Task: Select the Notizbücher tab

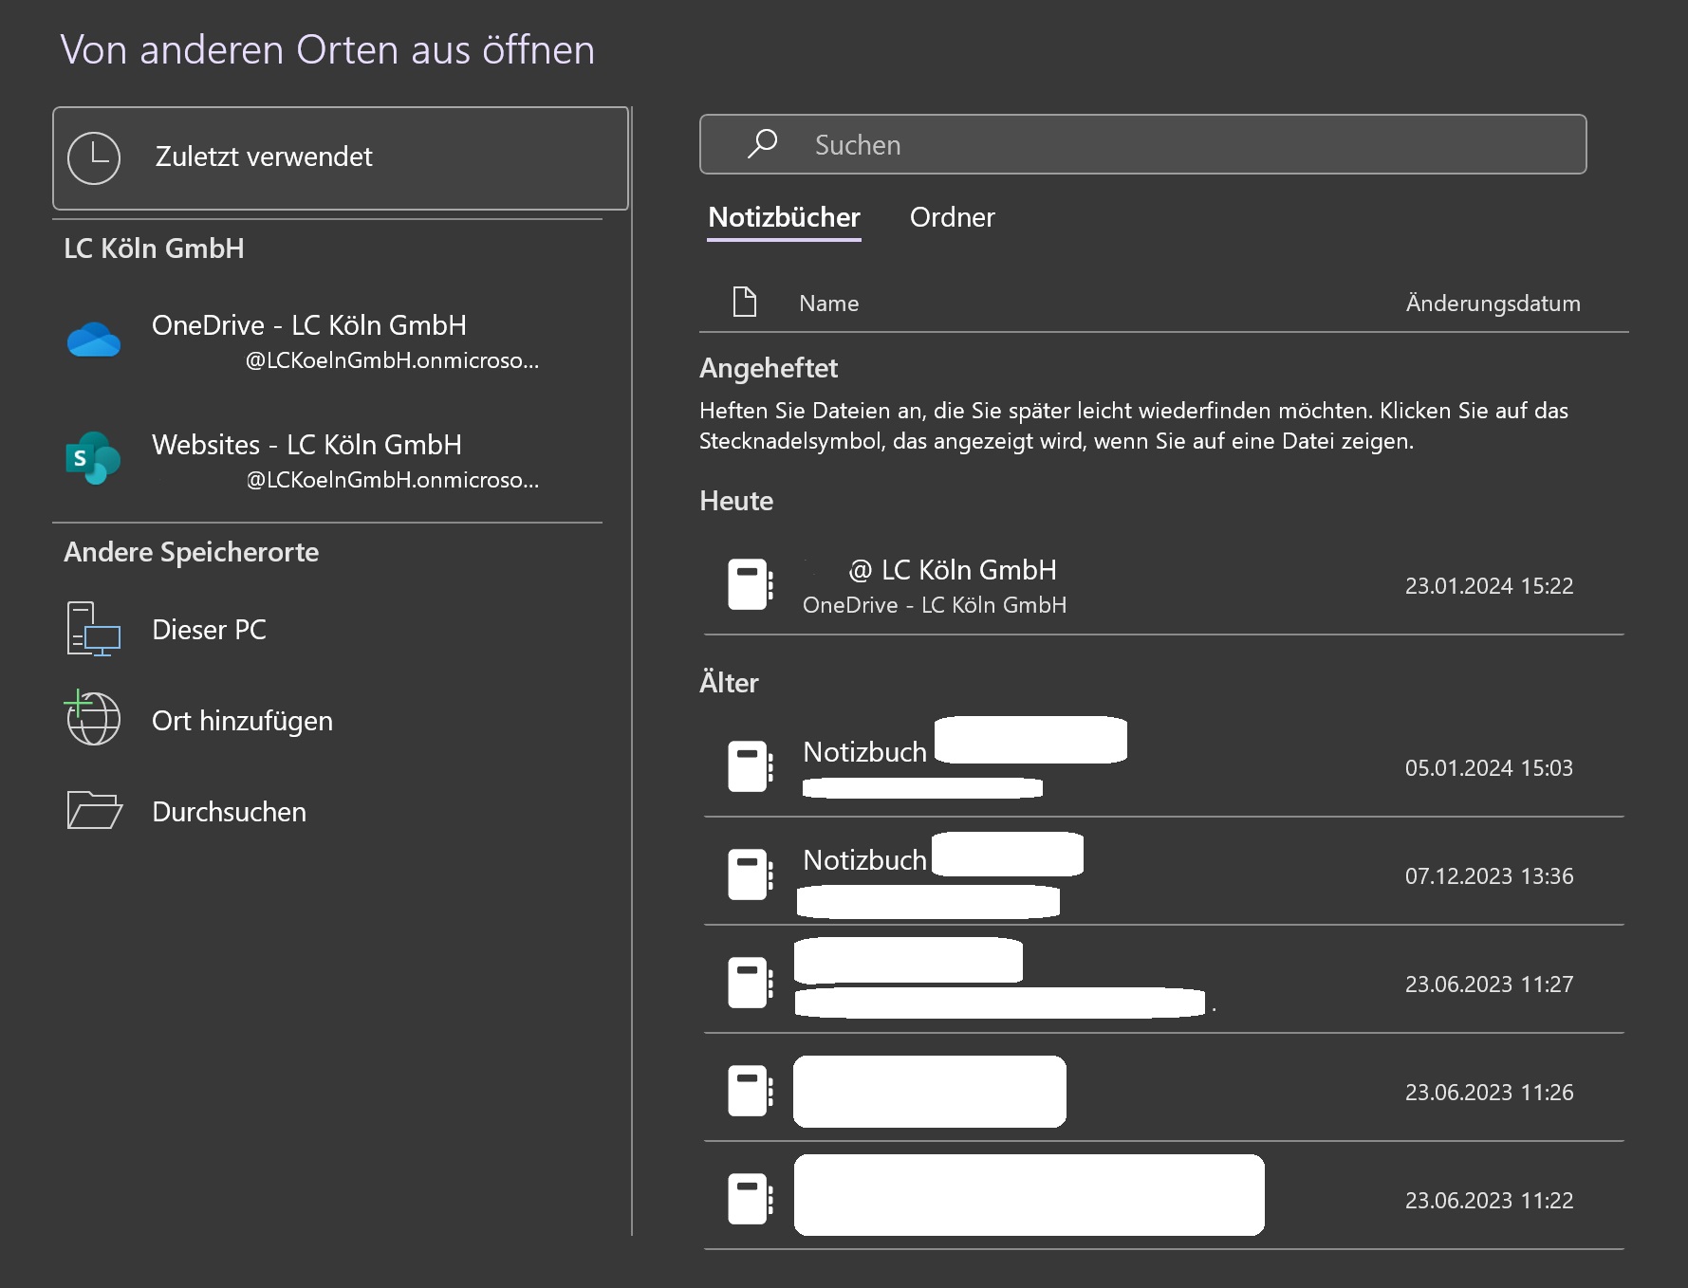Action: 784,217
